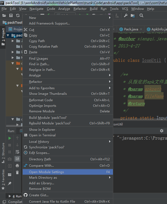This screenshot has width=167, height=204.
Task: Open the 2: Structure tool window
Action: coord(3,153)
